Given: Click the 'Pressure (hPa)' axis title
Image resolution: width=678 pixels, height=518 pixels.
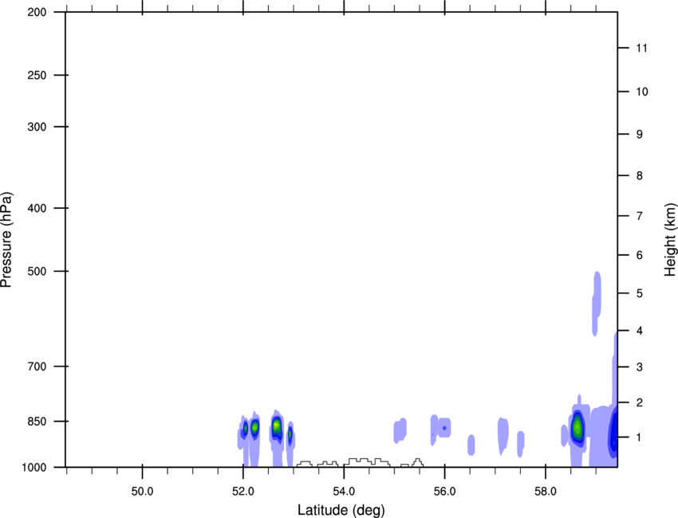Looking at the screenshot, I should (6, 240).
